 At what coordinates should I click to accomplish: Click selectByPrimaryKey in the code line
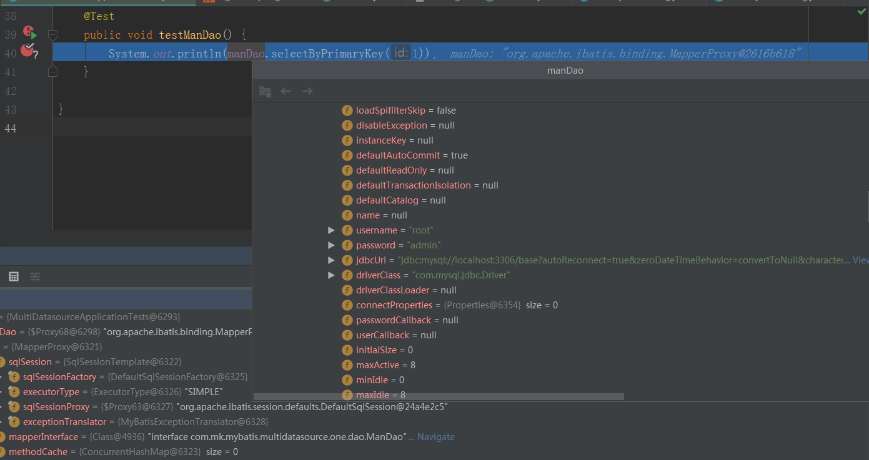click(x=327, y=54)
